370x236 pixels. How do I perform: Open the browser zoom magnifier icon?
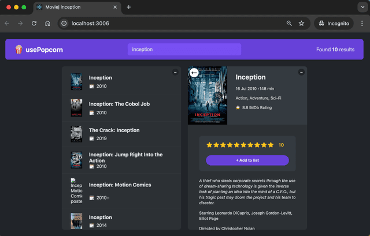click(289, 23)
